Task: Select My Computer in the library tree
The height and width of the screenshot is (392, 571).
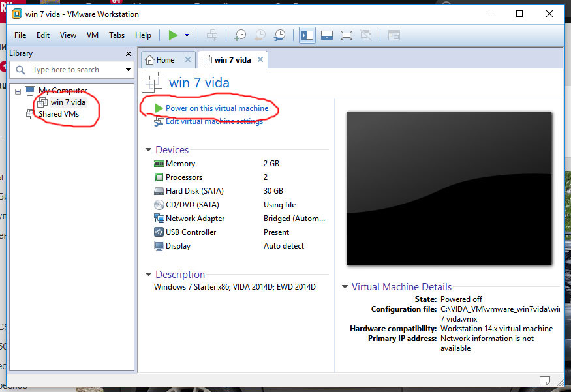Action: click(x=62, y=90)
